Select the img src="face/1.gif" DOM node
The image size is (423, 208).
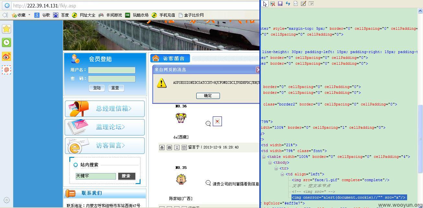340,180
